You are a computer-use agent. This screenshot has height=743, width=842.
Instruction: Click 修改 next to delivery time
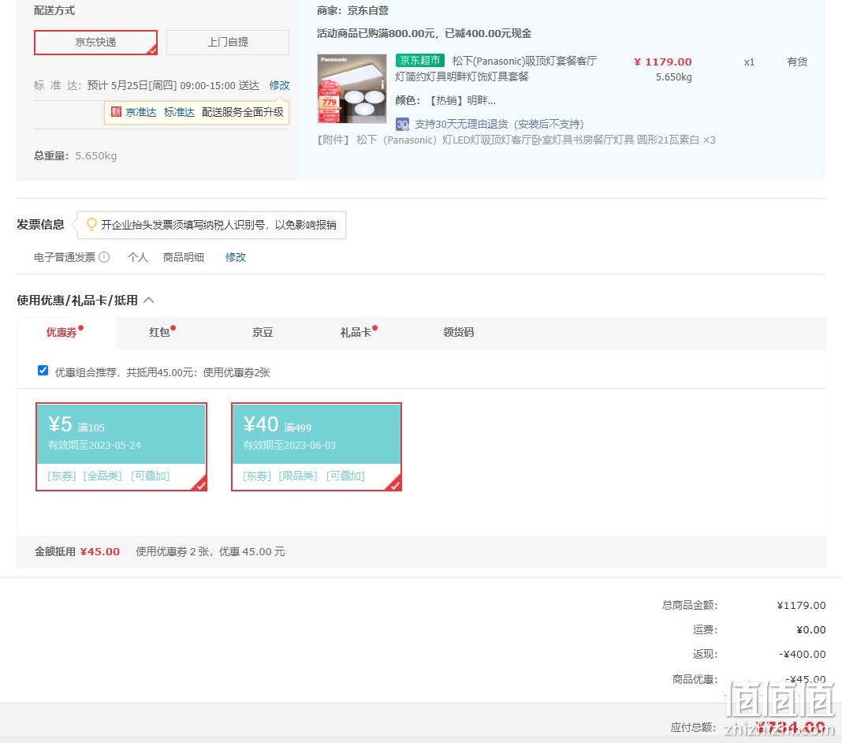(279, 85)
